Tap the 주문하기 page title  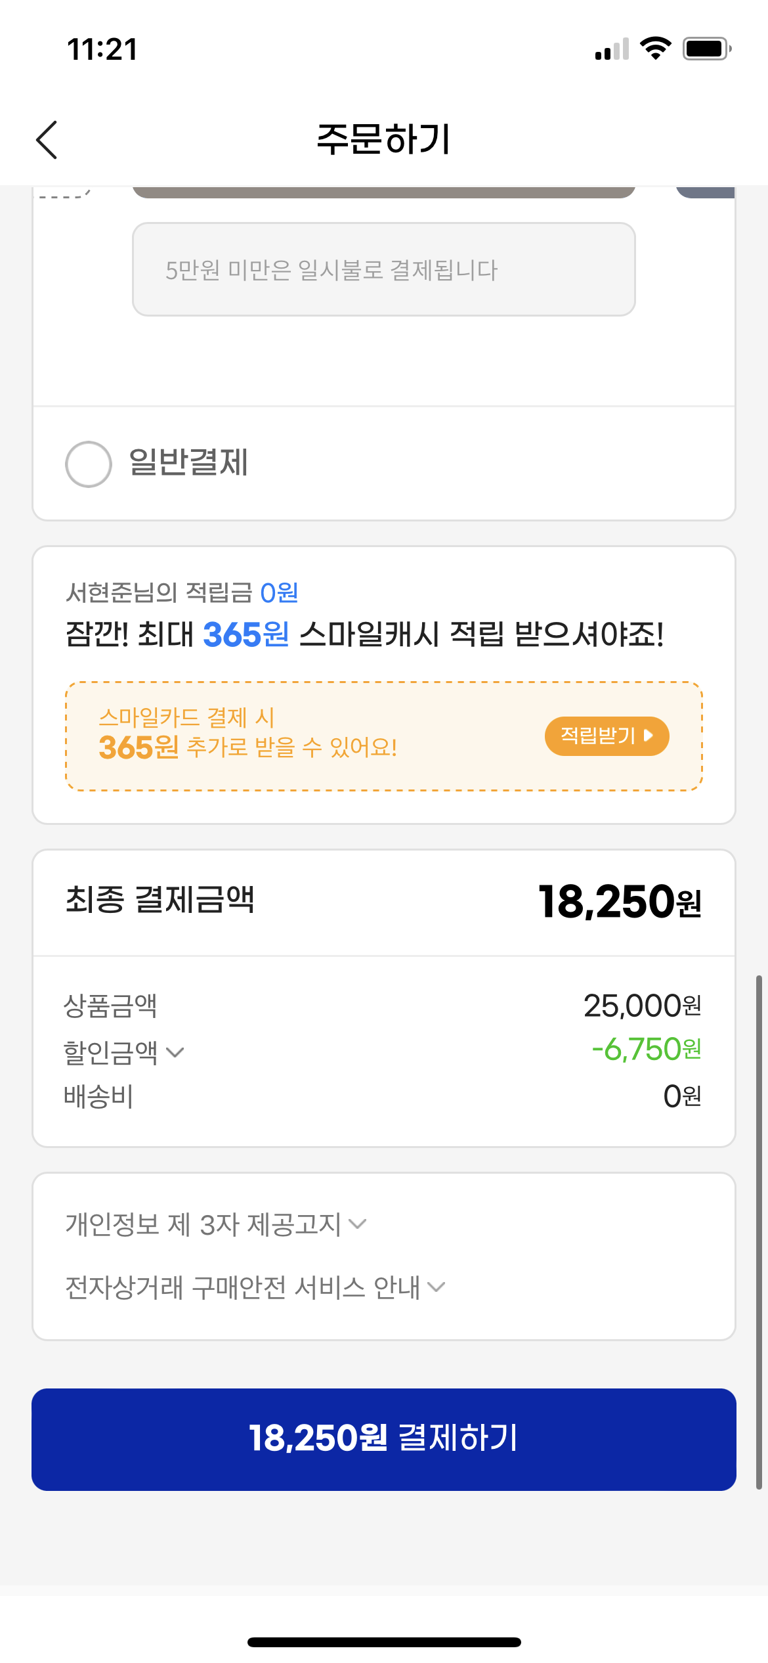click(x=383, y=139)
